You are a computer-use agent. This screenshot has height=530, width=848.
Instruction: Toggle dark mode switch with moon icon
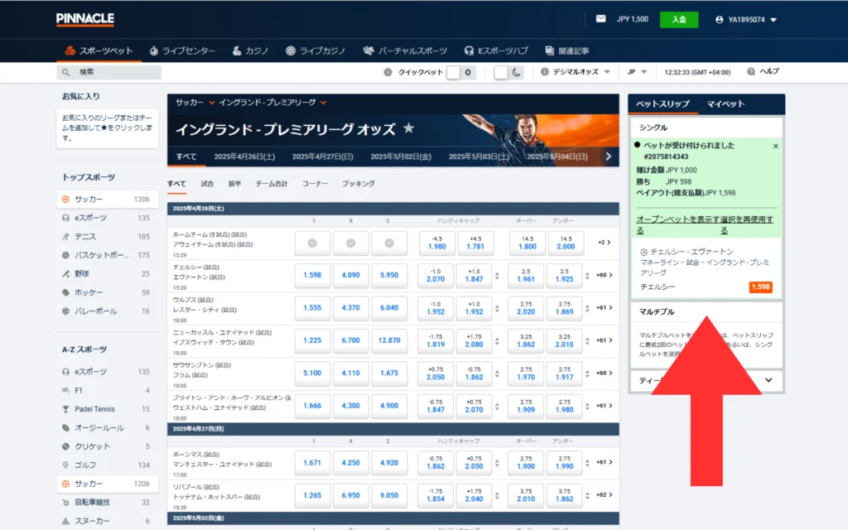click(509, 72)
